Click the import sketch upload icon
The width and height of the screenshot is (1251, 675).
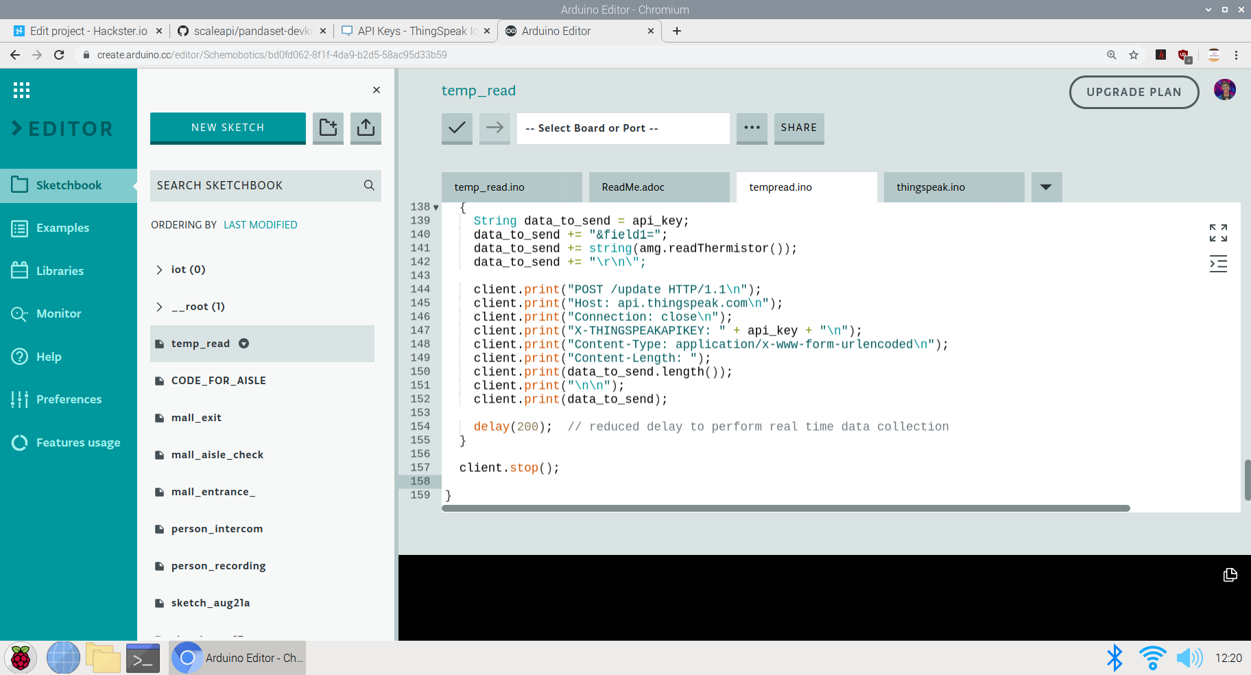coord(366,128)
